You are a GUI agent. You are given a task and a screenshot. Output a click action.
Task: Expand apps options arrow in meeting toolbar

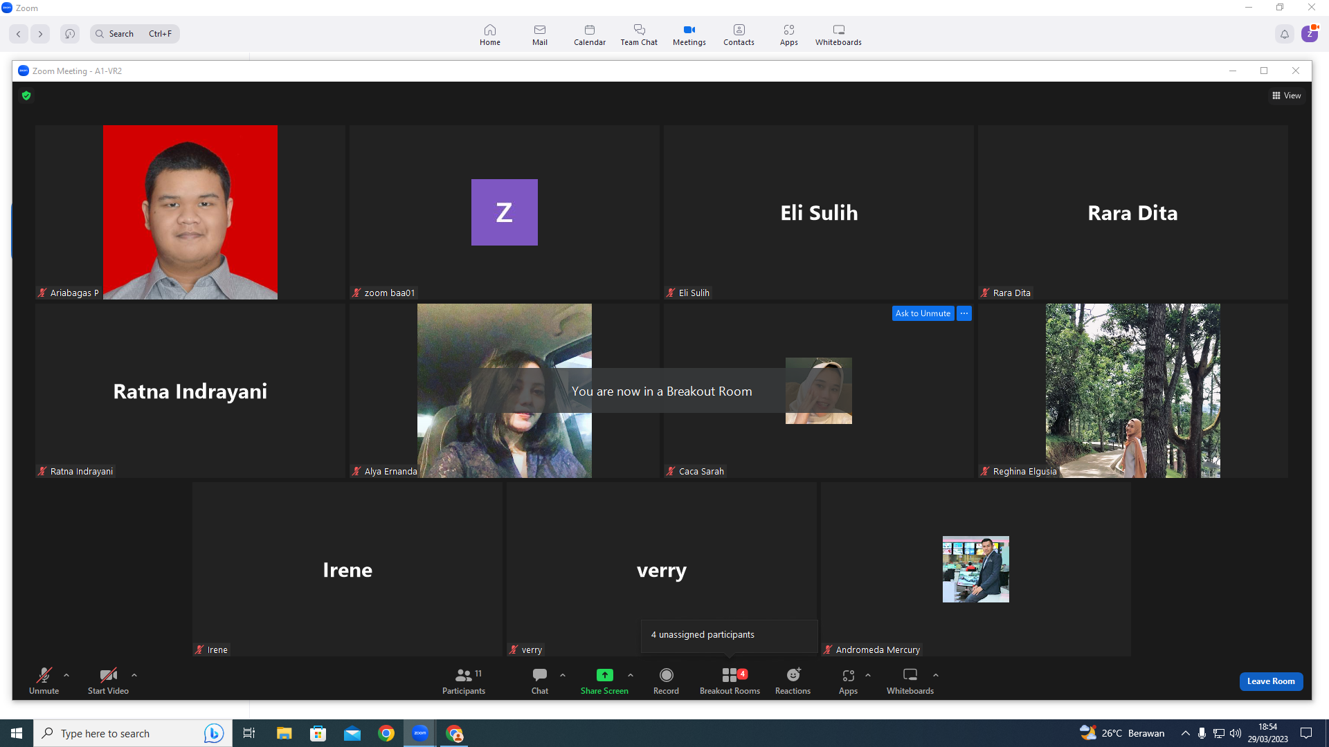(x=868, y=675)
